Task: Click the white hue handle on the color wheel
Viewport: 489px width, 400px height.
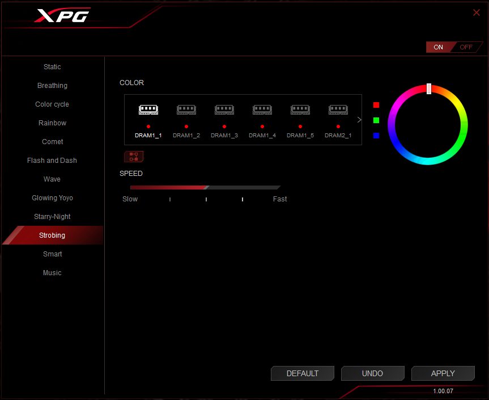Action: coord(429,89)
